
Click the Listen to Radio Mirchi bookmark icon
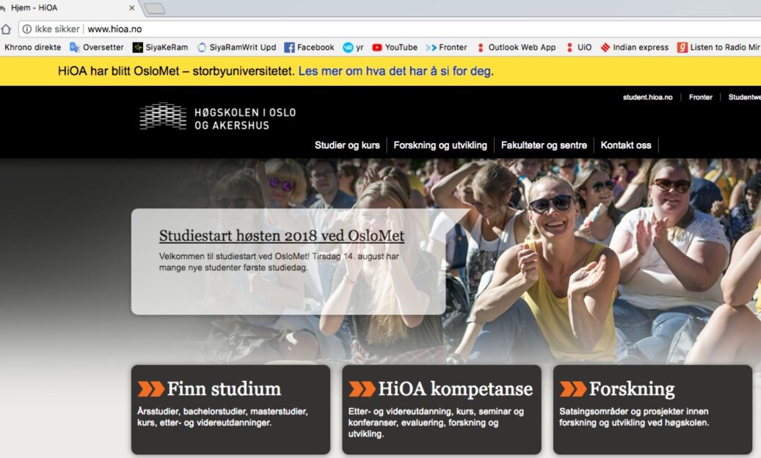(682, 47)
